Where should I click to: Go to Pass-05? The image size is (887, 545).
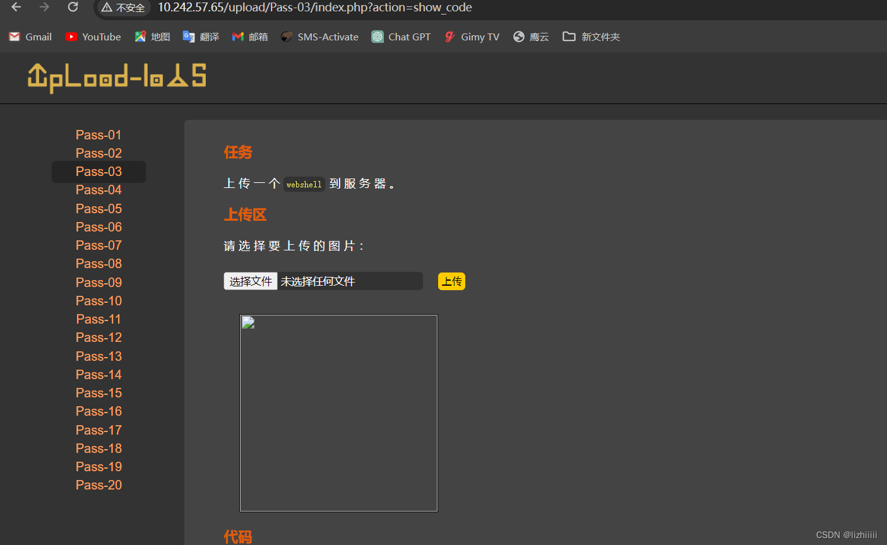[x=98, y=209]
